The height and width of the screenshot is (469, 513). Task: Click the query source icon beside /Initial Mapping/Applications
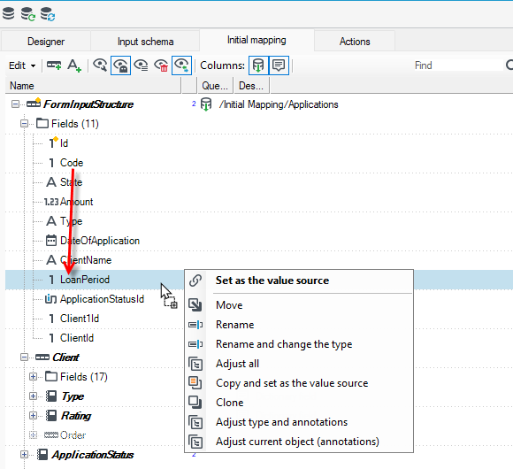(206, 104)
